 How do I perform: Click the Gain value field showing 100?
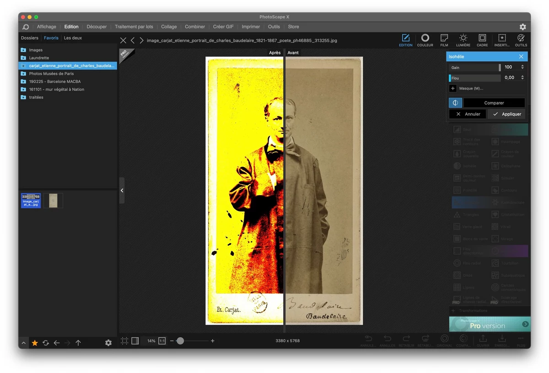[510, 67]
